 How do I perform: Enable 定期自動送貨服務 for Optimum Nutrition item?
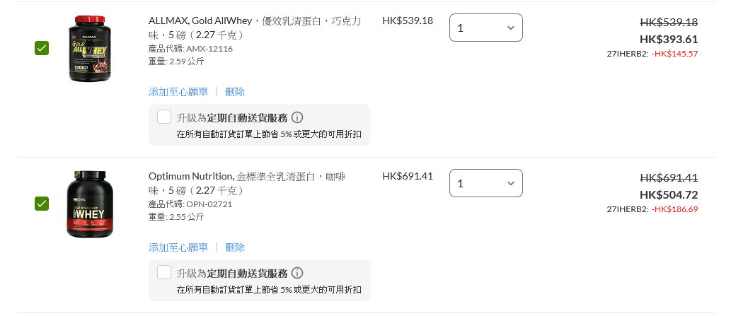click(164, 272)
